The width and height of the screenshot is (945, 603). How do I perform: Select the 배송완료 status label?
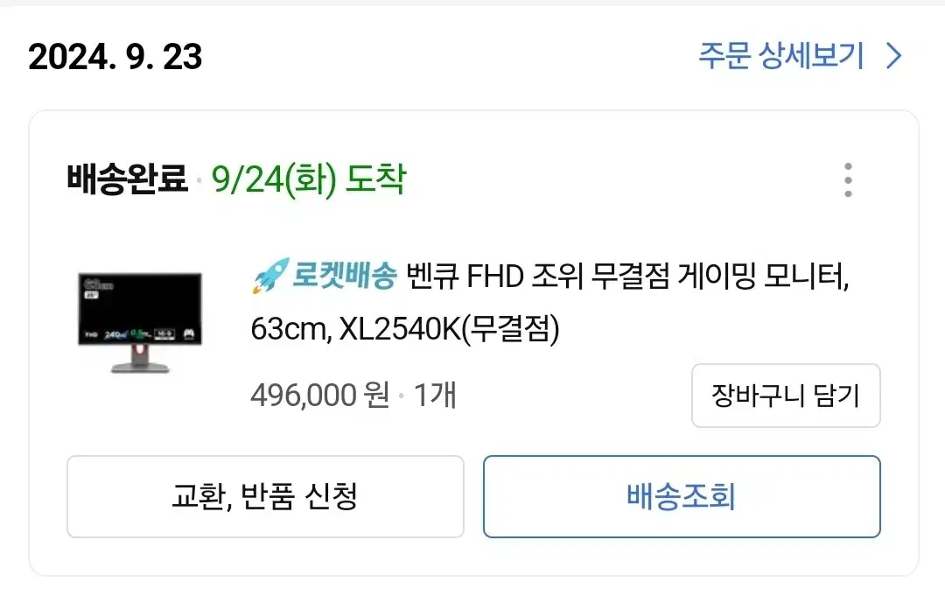coord(127,179)
